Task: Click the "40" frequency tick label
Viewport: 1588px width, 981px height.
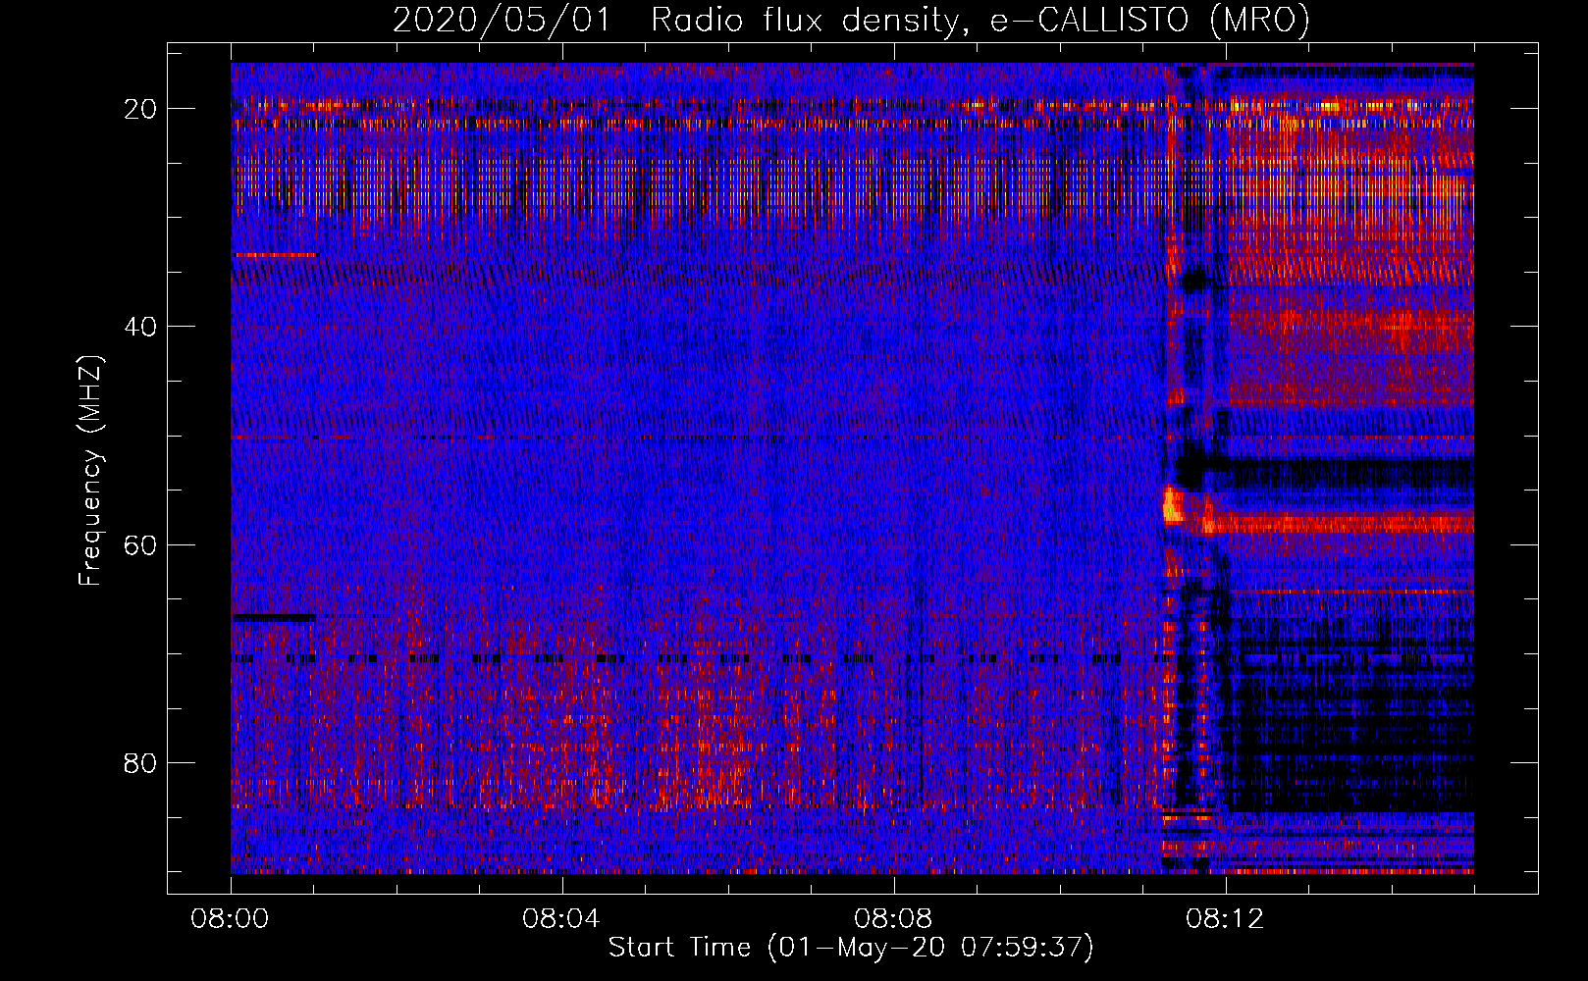Action: tap(141, 327)
